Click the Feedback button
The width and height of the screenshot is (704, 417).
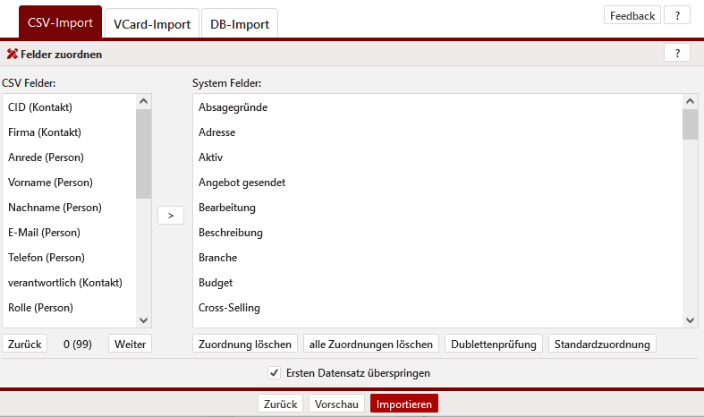632,16
